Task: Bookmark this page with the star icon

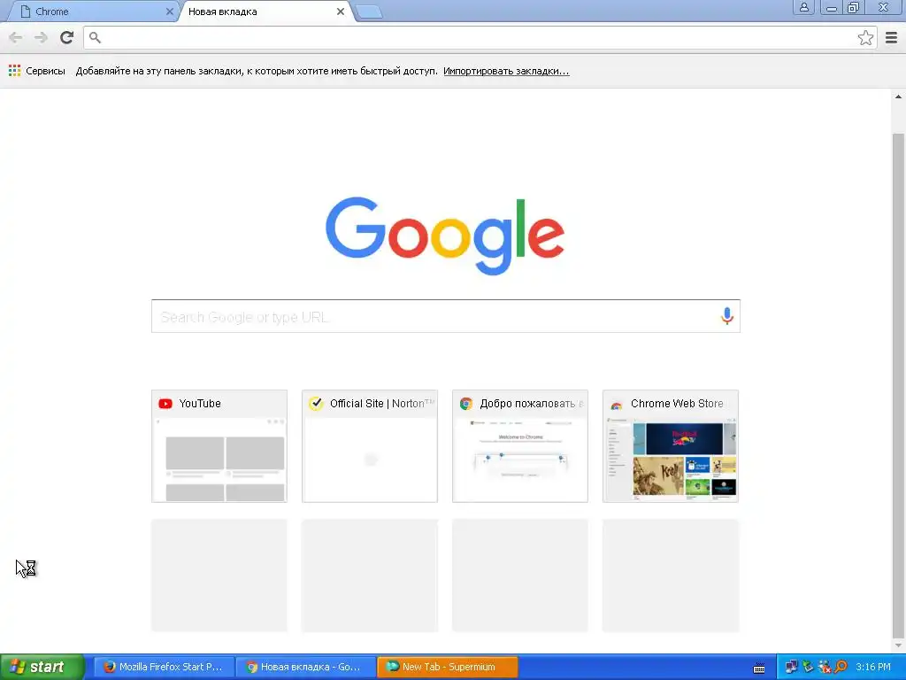Action: (865, 37)
